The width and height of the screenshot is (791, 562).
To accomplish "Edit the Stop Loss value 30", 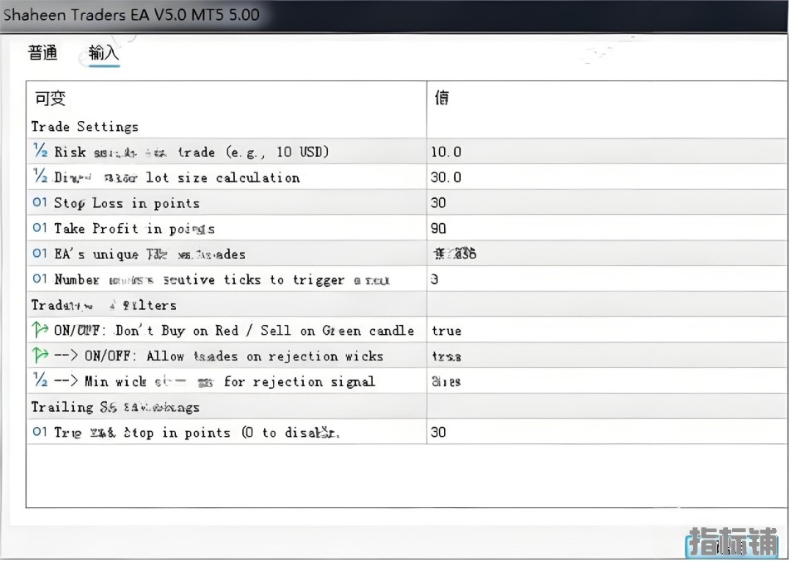I will pos(438,203).
